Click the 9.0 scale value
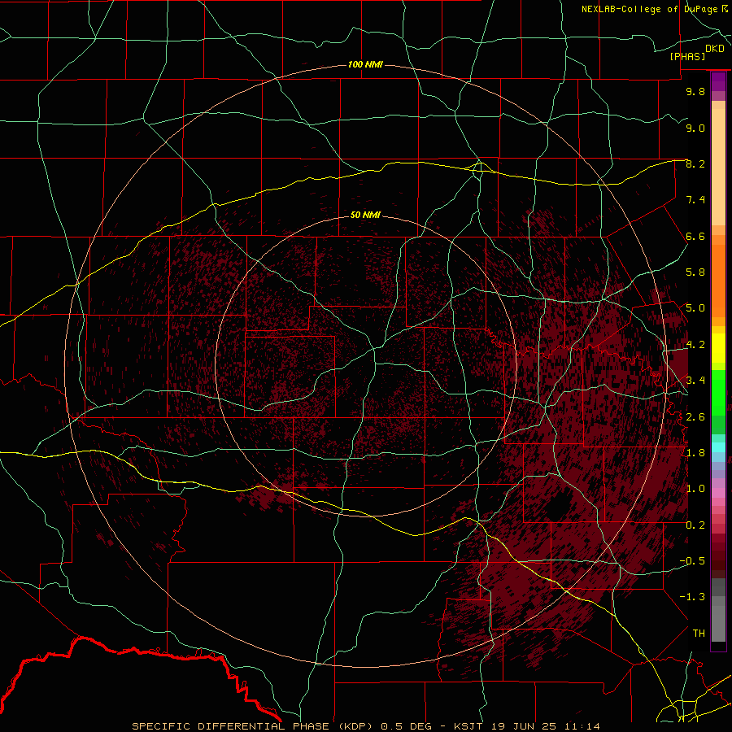The image size is (732, 732). (x=695, y=129)
